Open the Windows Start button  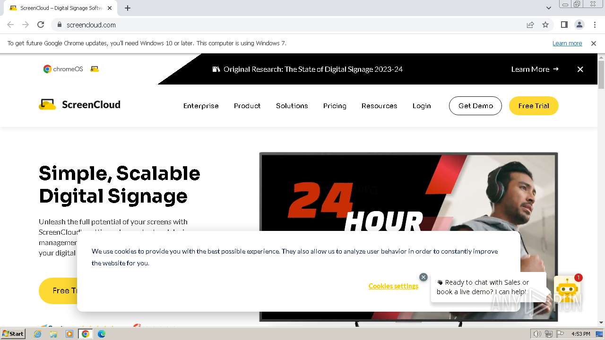(13, 333)
